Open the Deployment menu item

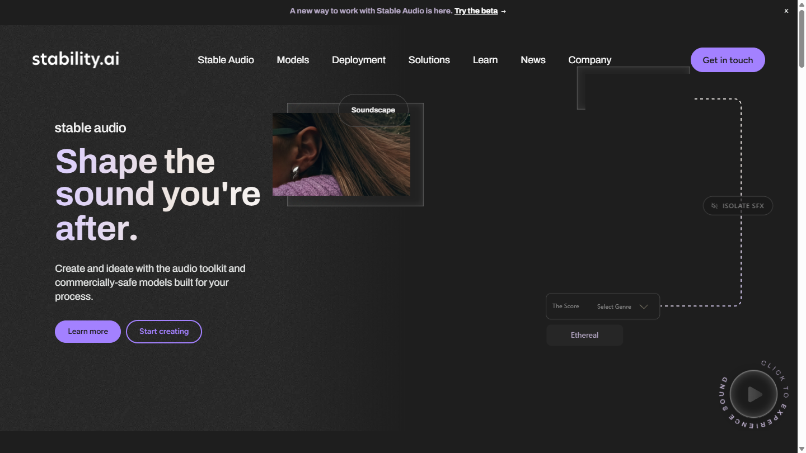(359, 60)
